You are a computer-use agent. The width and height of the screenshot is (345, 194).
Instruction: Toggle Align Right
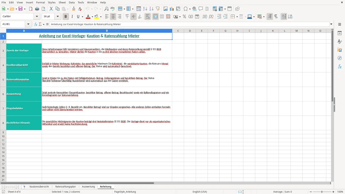coord(120,17)
